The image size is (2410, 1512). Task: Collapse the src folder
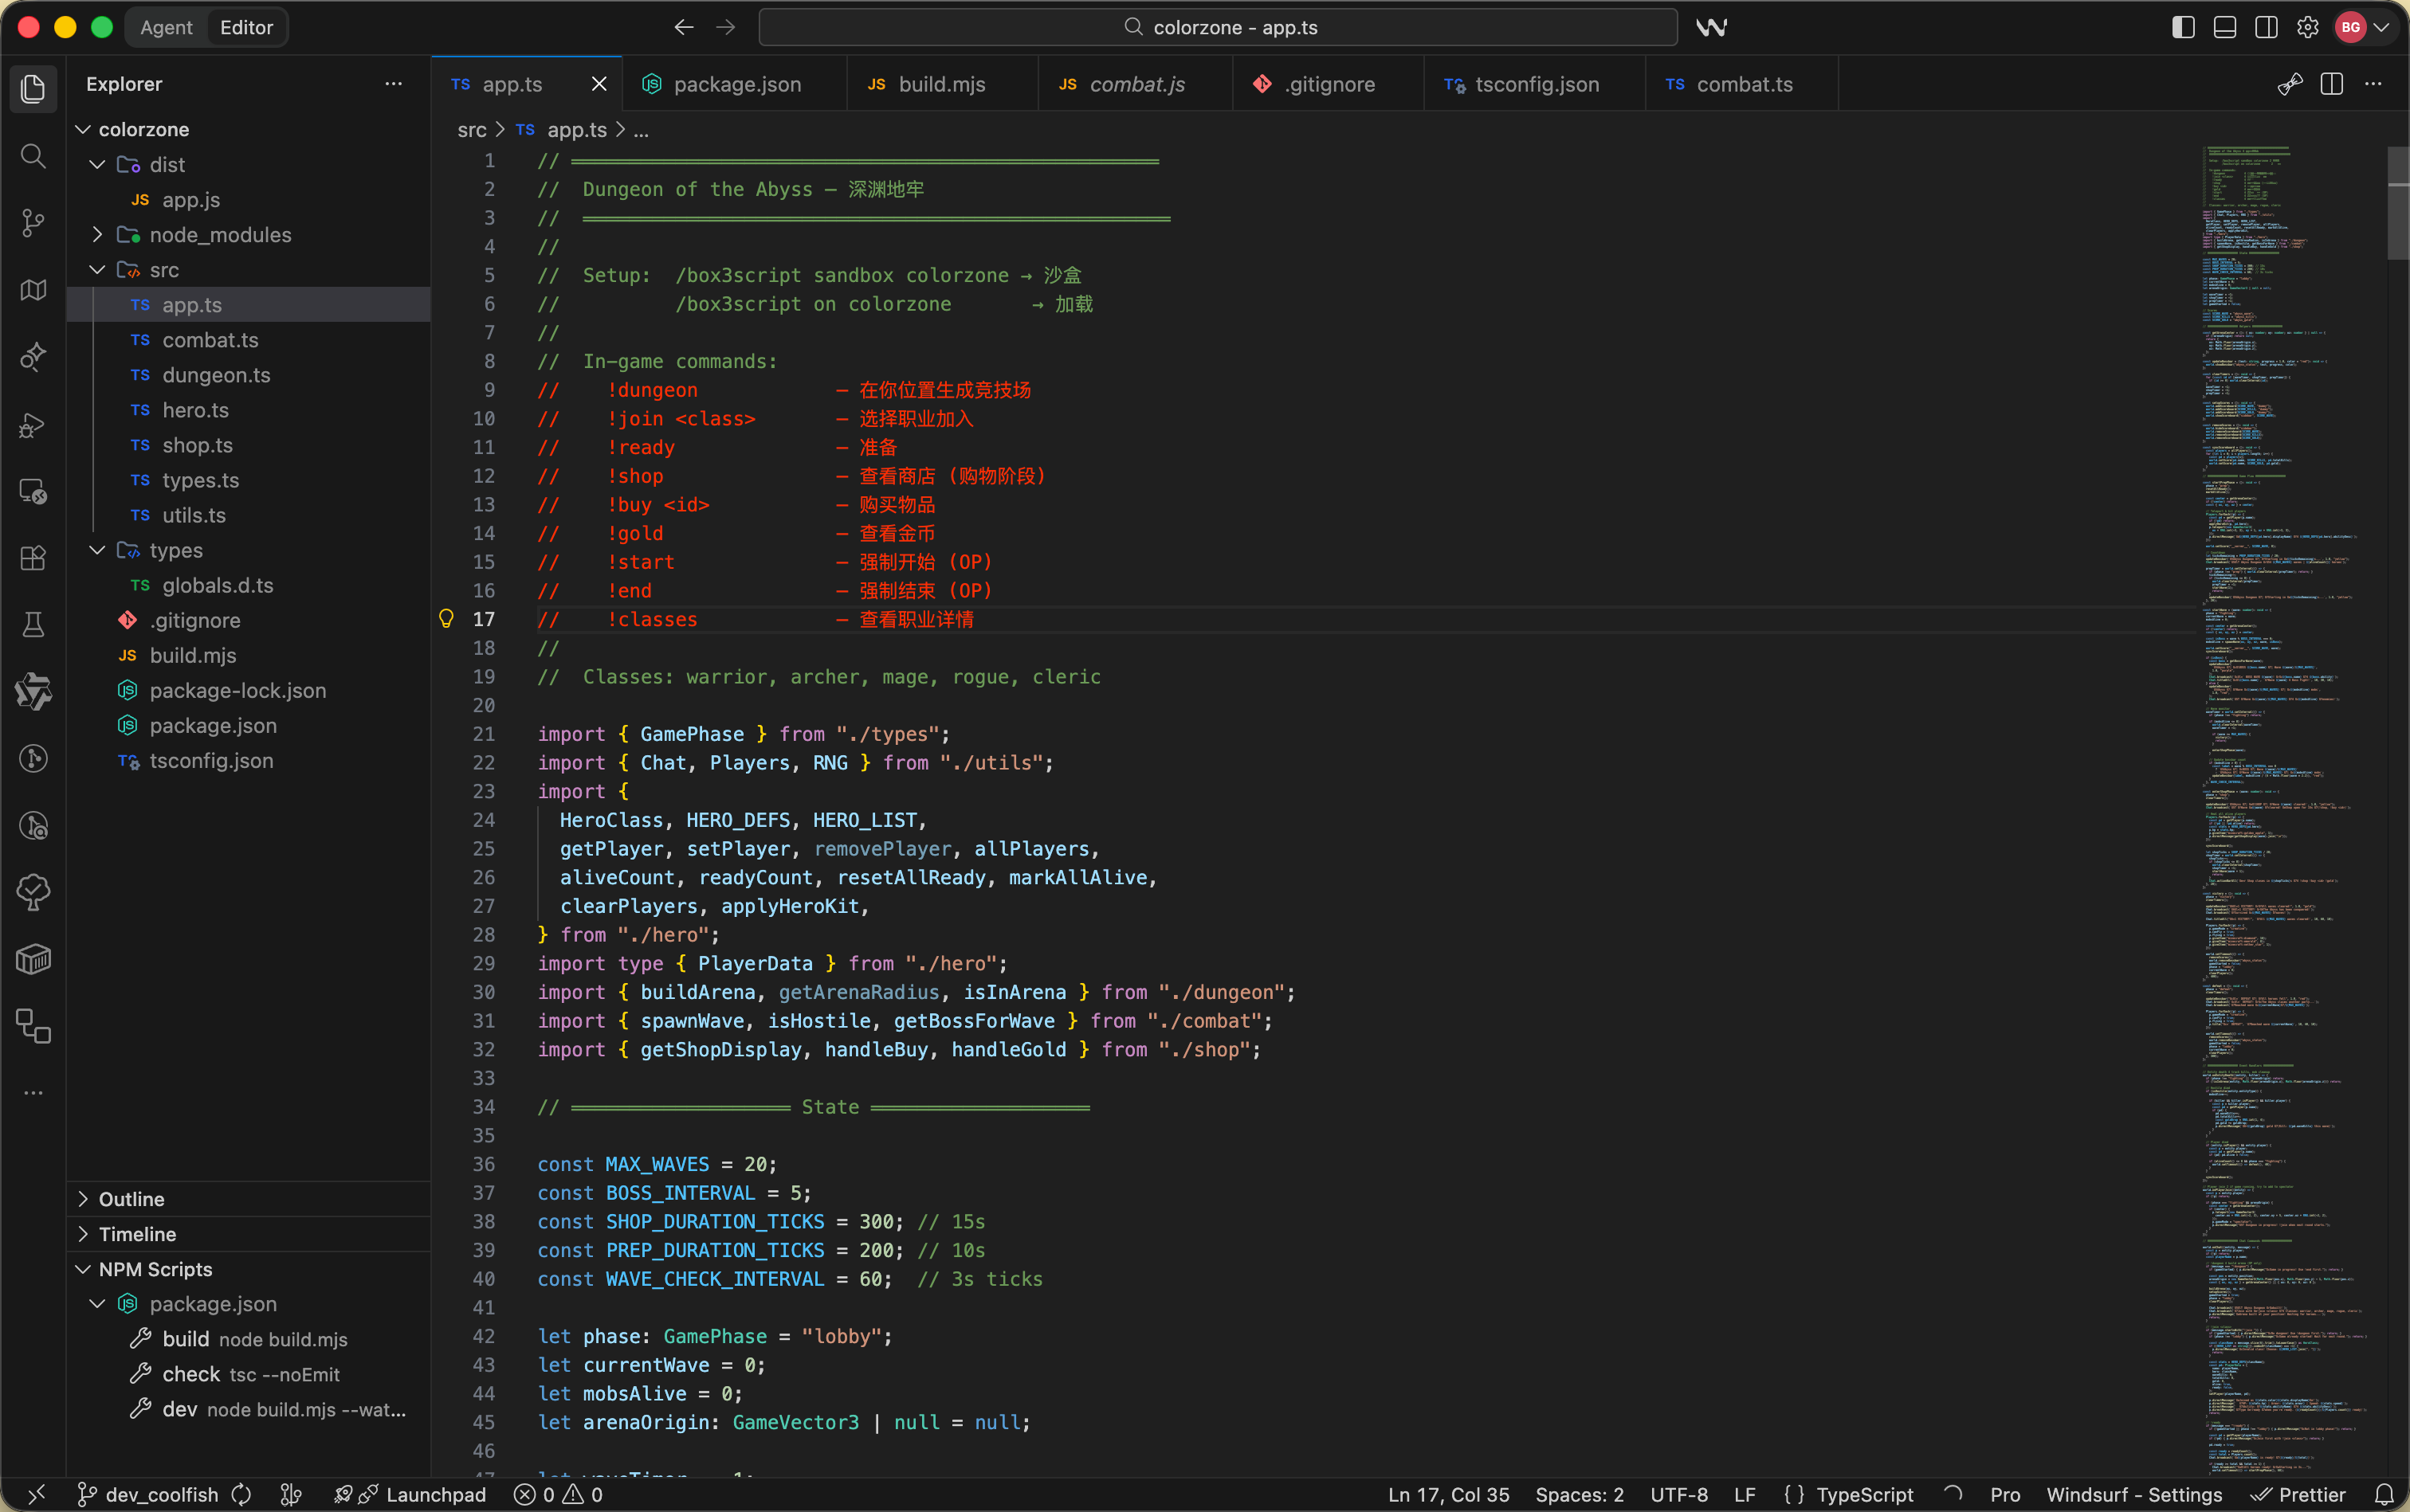(97, 270)
